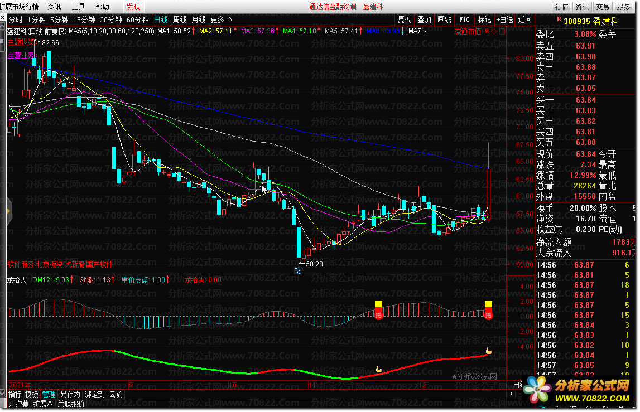Open the 工具 menu
This screenshot has height=412, width=640.
point(78,7)
